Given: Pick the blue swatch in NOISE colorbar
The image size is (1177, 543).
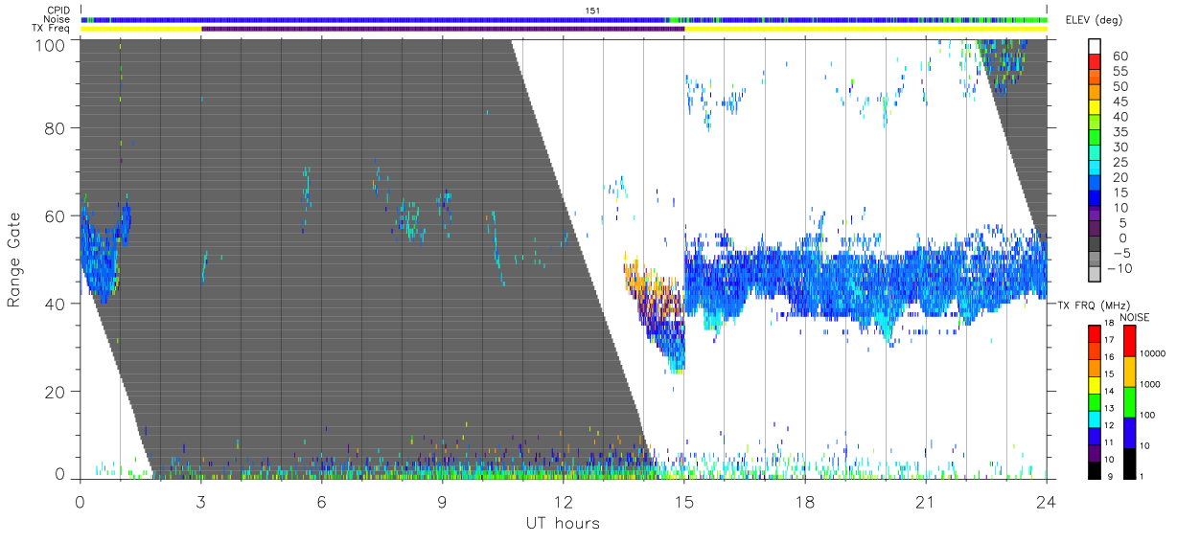Looking at the screenshot, I should tap(1130, 433).
